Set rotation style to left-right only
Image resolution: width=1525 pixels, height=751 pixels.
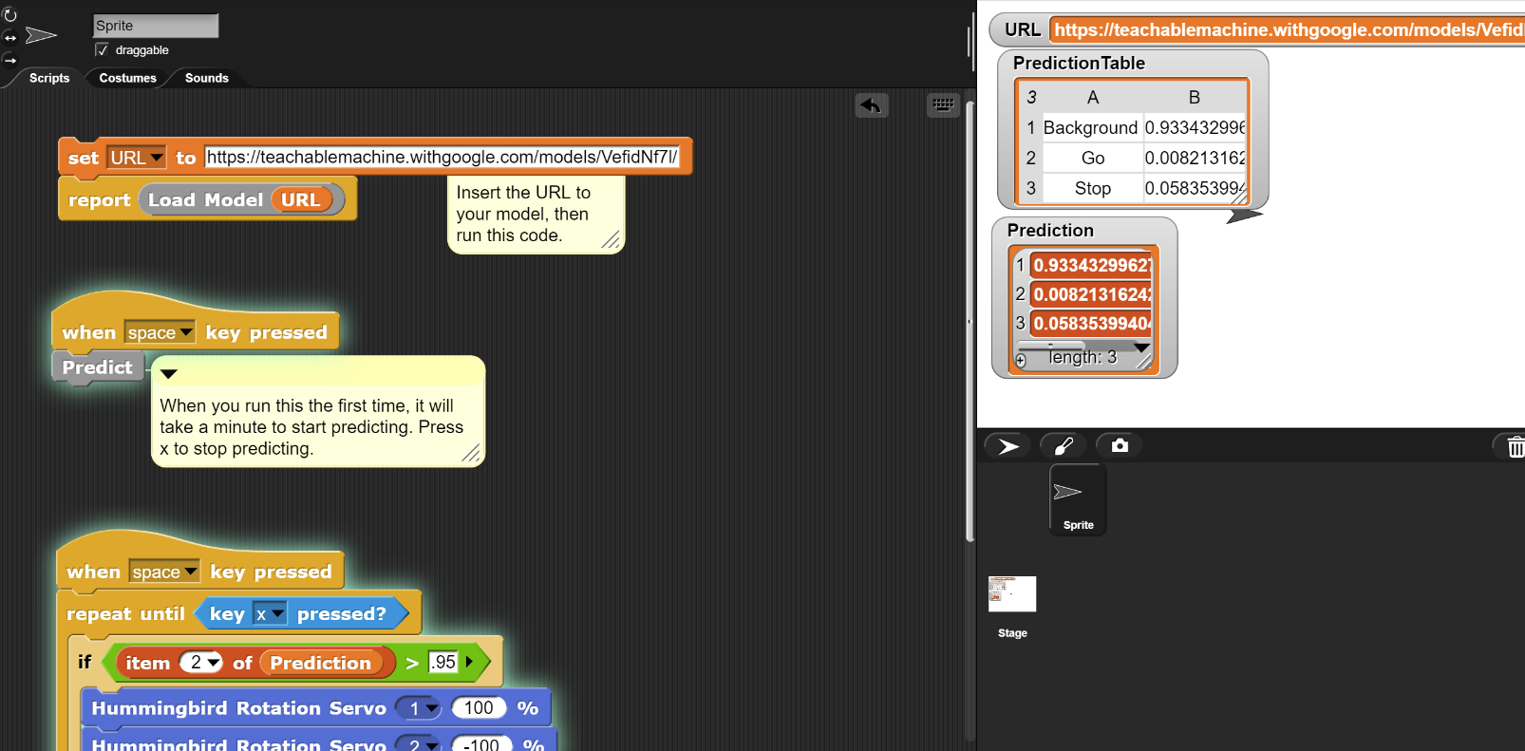click(10, 38)
